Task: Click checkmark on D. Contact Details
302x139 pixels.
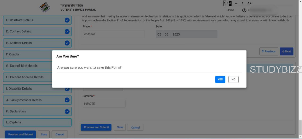Action: (x=67, y=32)
